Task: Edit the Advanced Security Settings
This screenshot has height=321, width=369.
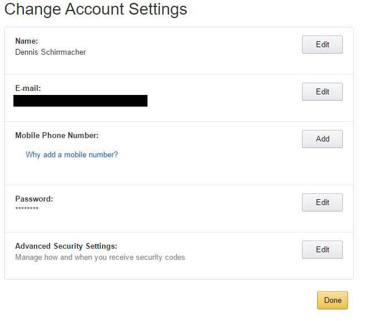Action: (322, 250)
